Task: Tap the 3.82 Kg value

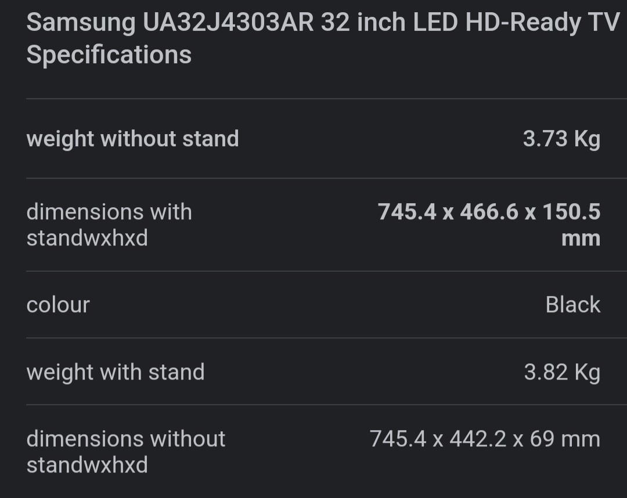Action: (561, 372)
